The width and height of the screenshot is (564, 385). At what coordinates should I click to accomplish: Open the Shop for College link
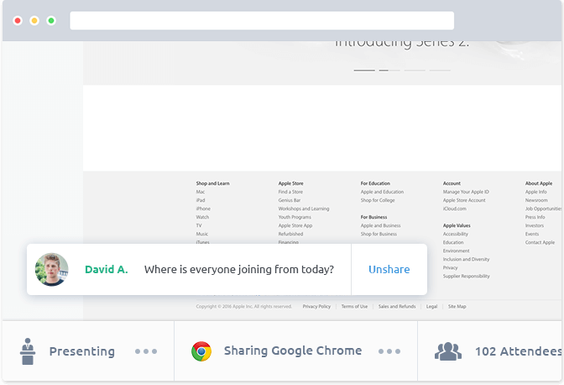(378, 200)
